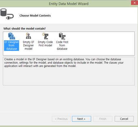Close the wizard with the red X
The width and height of the screenshot is (138, 127).
pyautogui.click(x=134, y=3)
